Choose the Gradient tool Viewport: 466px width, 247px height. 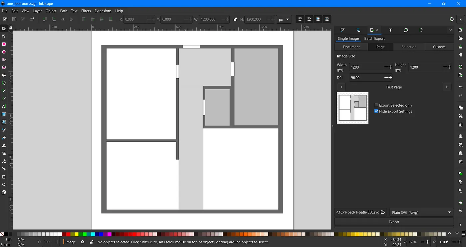[4, 114]
